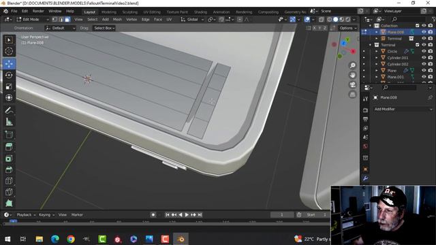The width and height of the screenshot is (436, 245).
Task: Open the Object properties tab
Action: coord(365,169)
